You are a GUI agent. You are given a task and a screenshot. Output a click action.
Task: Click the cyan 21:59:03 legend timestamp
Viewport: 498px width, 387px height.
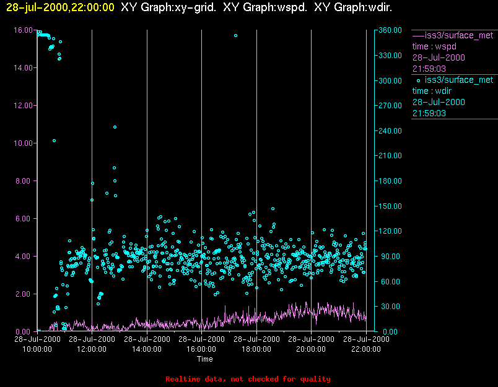[x=429, y=113]
